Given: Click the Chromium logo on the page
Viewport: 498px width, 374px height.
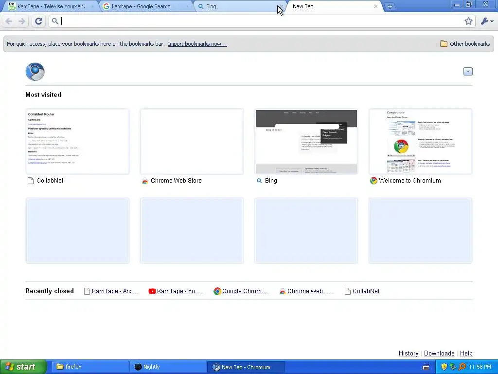Looking at the screenshot, I should coord(35,72).
